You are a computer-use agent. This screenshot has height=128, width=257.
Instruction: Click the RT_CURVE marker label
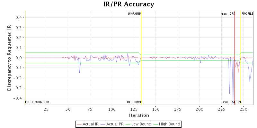(134, 102)
